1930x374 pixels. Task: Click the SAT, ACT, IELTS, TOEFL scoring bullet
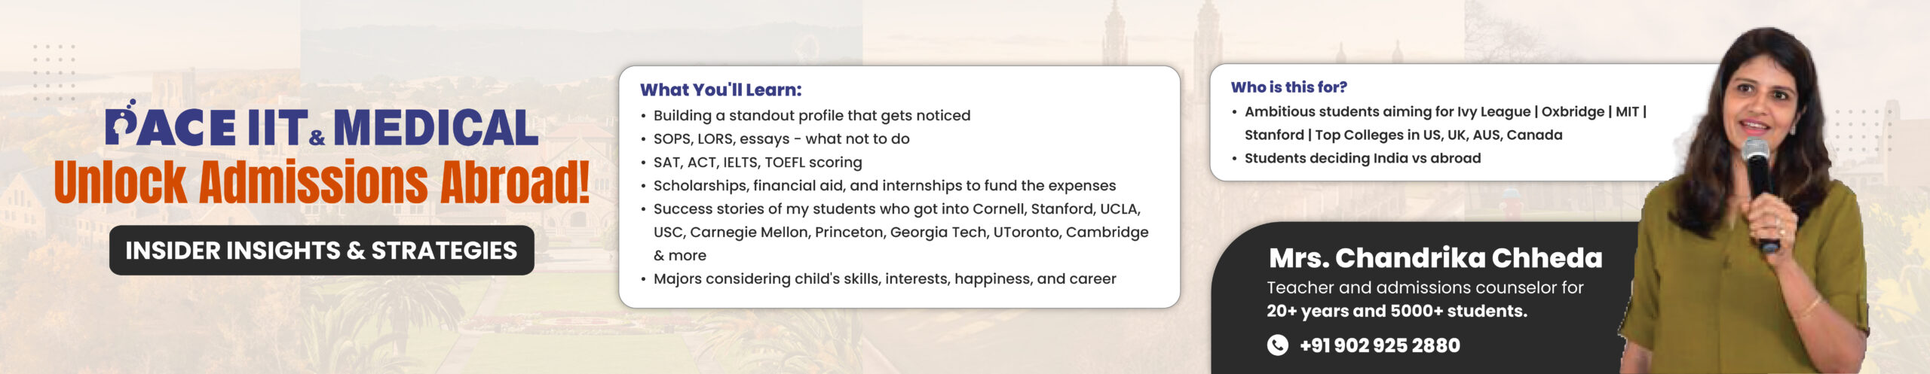point(757,163)
